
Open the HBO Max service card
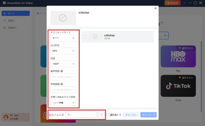[x=178, y=56]
